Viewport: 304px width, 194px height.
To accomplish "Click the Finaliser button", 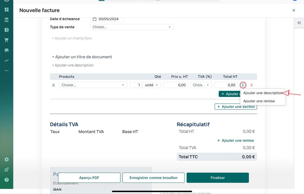I will [x=218, y=178].
